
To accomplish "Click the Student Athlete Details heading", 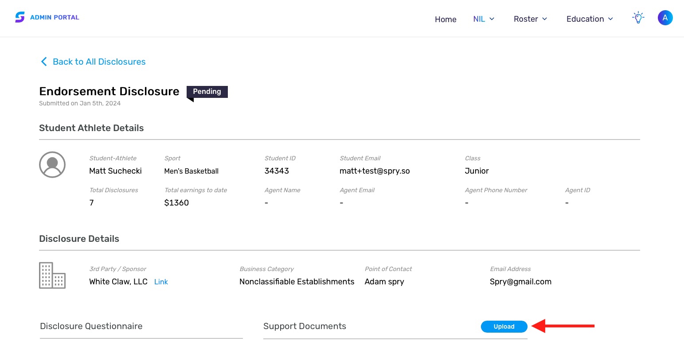I will (x=91, y=128).
